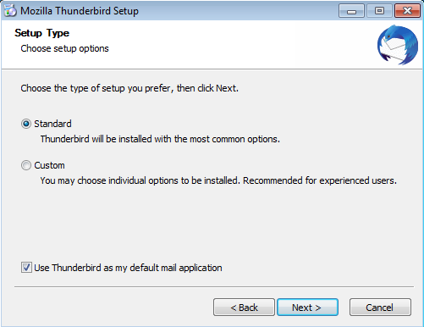424x327 pixels.
Task: Minimize the Thunderbird Setup window
Action: point(351,11)
